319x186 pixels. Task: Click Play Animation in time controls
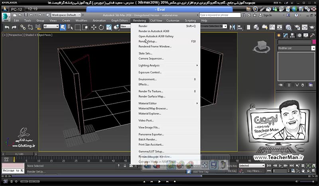tap(280, 166)
